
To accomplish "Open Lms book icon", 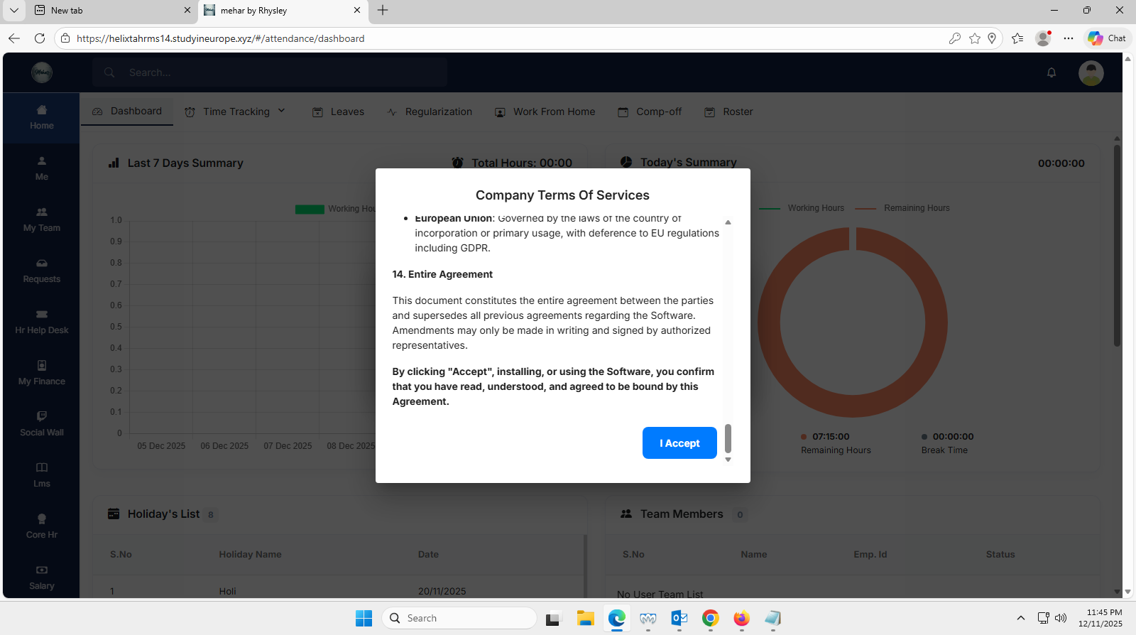I will click(x=42, y=468).
